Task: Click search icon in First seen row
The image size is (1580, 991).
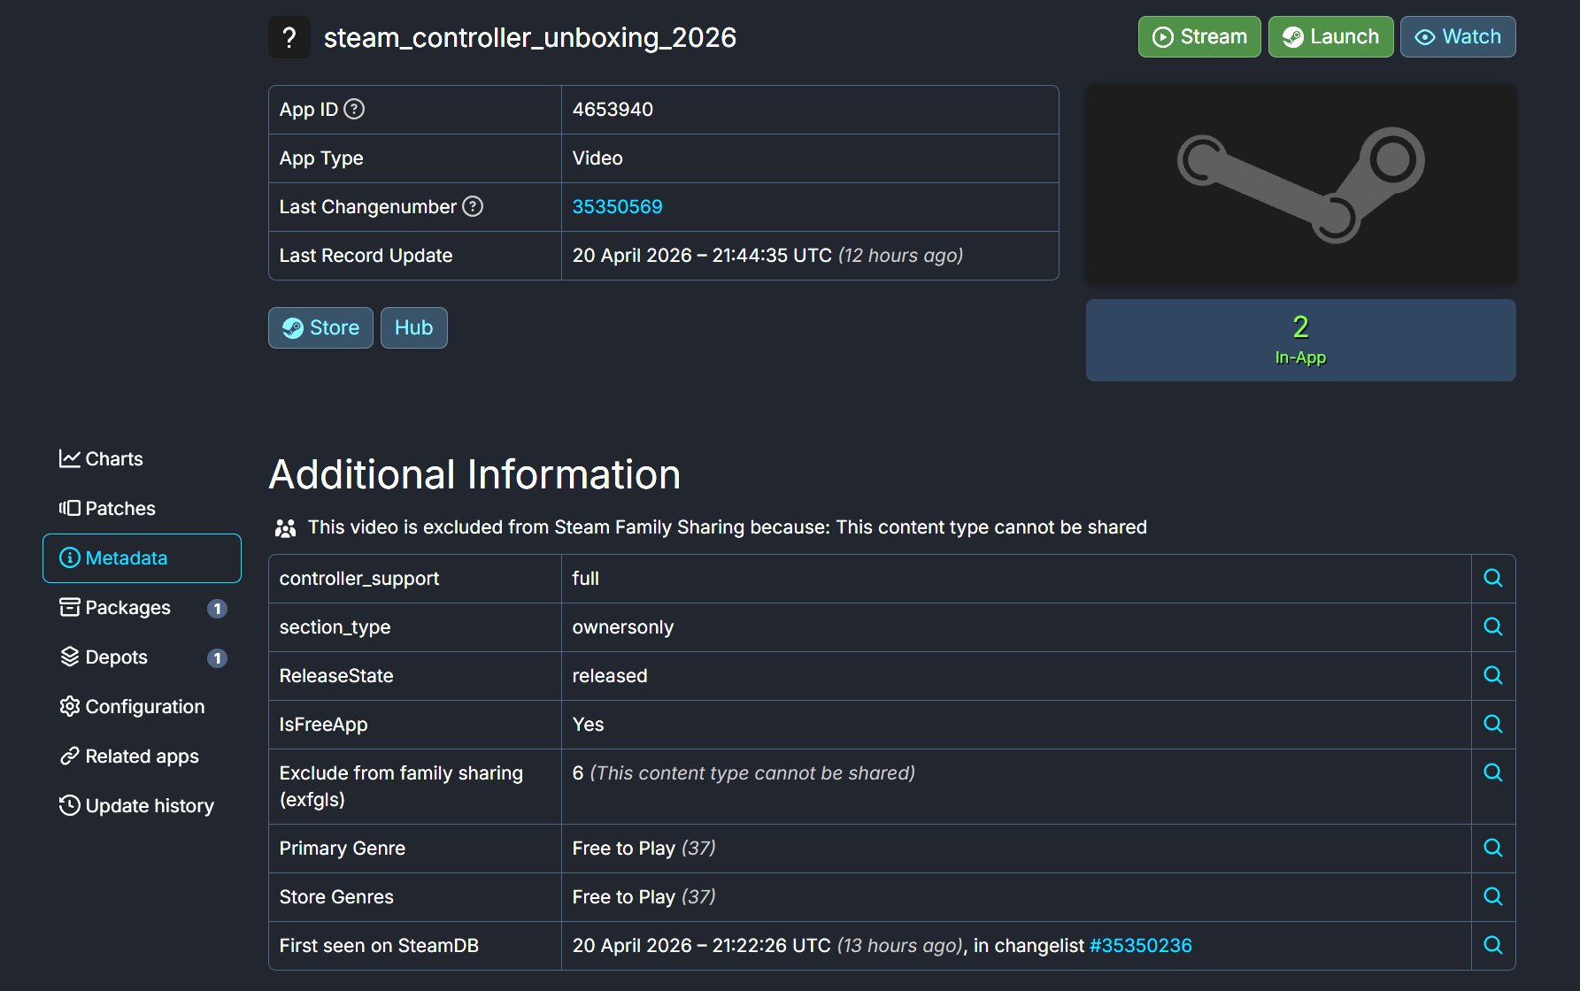Action: point(1492,945)
